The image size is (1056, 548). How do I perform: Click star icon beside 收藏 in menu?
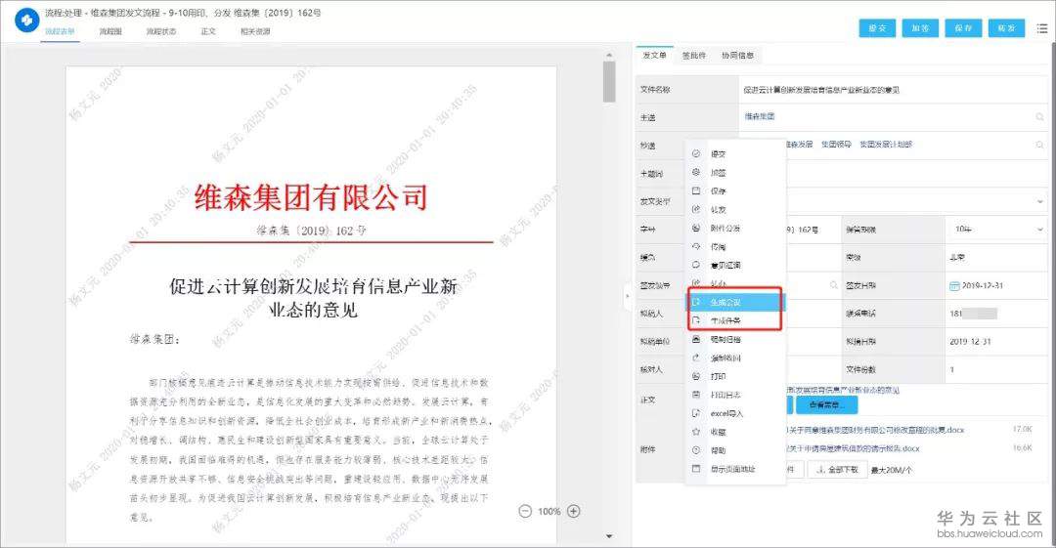point(696,432)
